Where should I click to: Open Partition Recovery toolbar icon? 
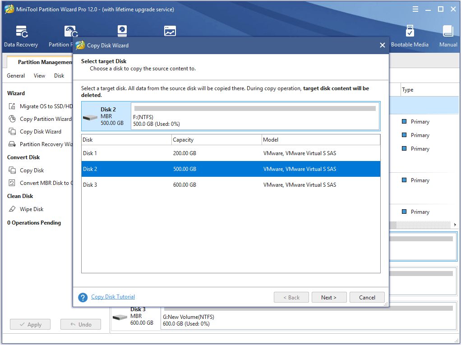(71, 32)
